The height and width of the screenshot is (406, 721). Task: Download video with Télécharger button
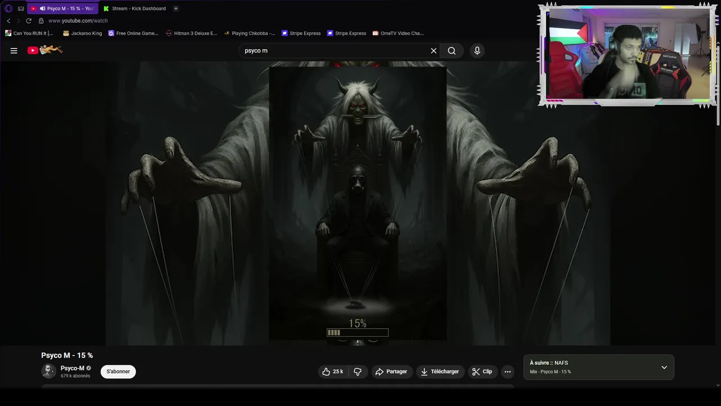pyautogui.click(x=439, y=372)
